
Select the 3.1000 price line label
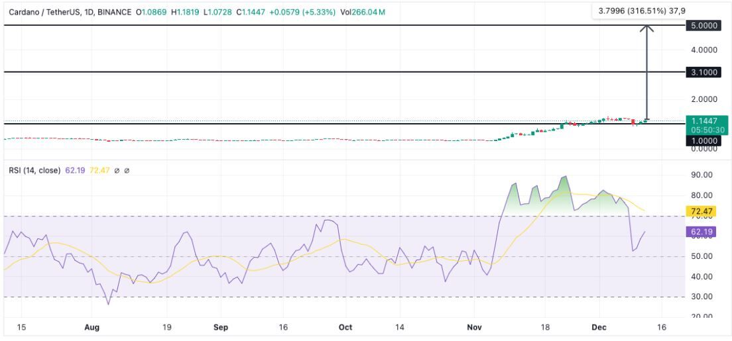pos(703,72)
